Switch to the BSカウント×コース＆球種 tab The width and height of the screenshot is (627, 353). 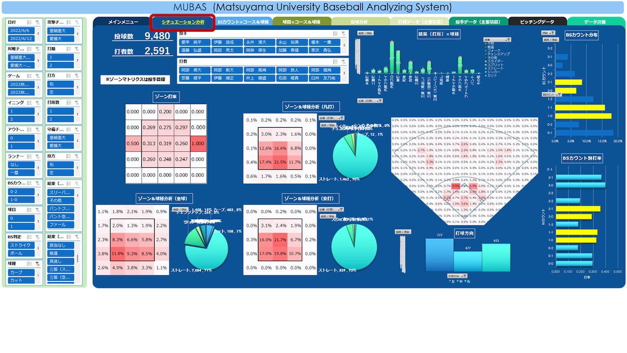click(243, 22)
